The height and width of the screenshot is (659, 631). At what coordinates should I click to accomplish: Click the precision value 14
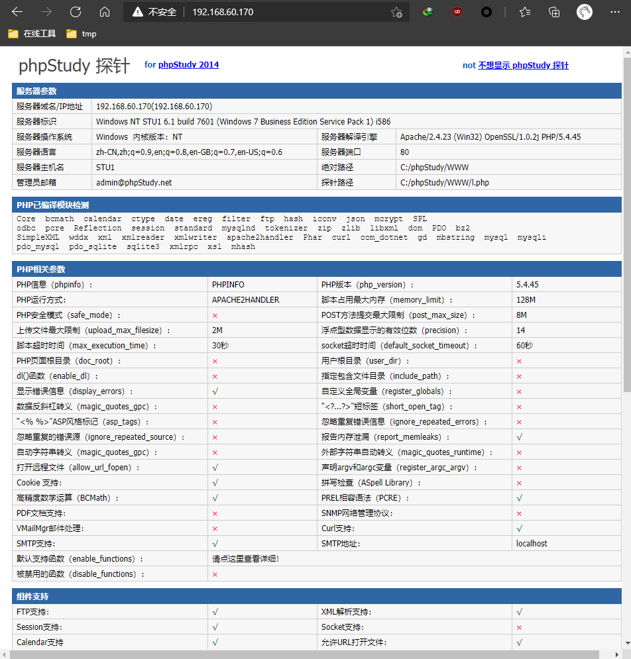pos(521,330)
